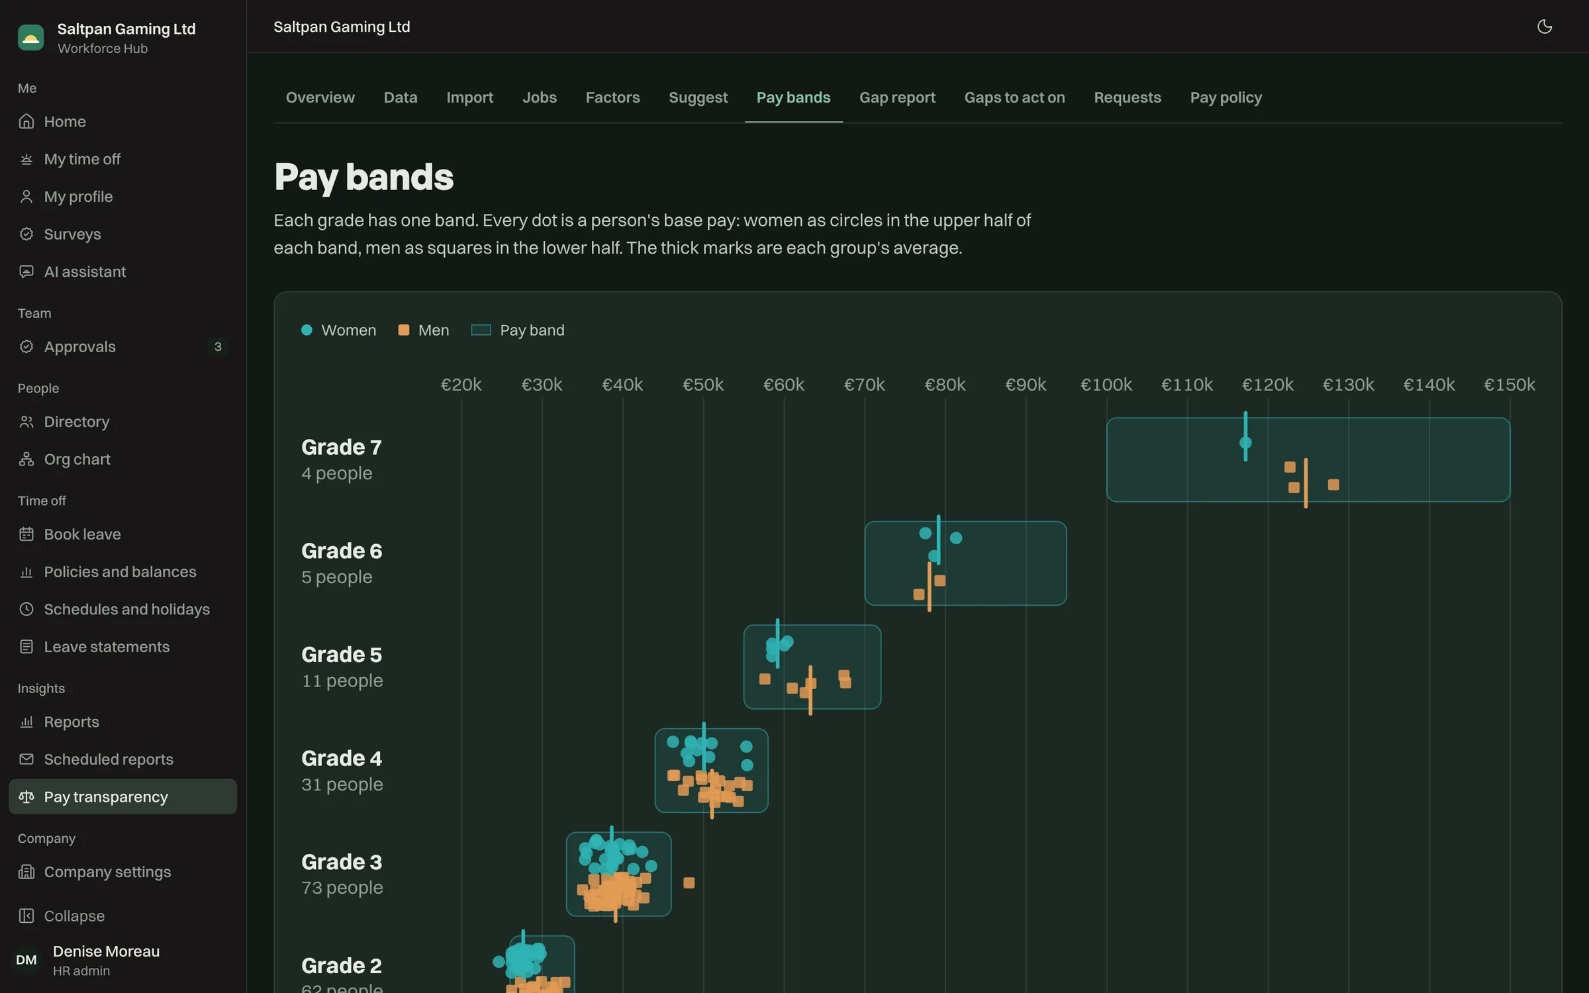Click the Surveys badge icon
Screen dimensions: 1589x993
coord(26,234)
